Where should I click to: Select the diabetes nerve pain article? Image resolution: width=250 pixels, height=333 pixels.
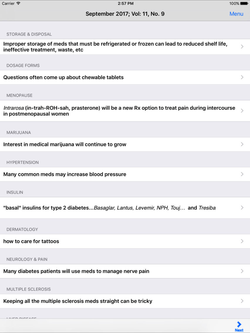pos(76,271)
